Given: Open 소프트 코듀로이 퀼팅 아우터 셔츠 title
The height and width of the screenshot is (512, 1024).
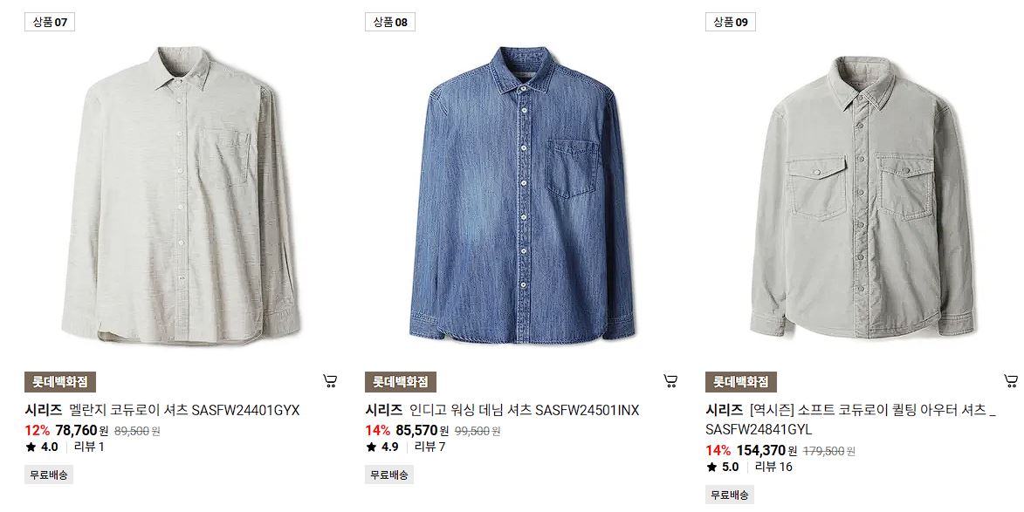Looking at the screenshot, I should 850,420.
